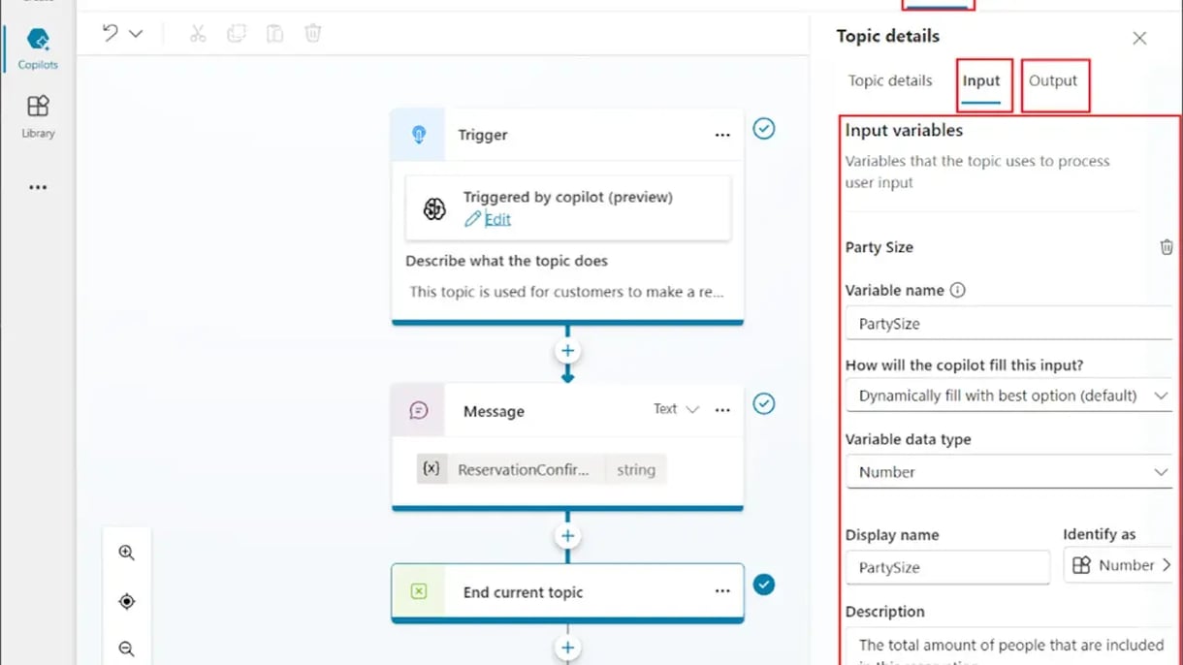1183x665 pixels.
Task: Zoom in on the canvas
Action: 126,553
